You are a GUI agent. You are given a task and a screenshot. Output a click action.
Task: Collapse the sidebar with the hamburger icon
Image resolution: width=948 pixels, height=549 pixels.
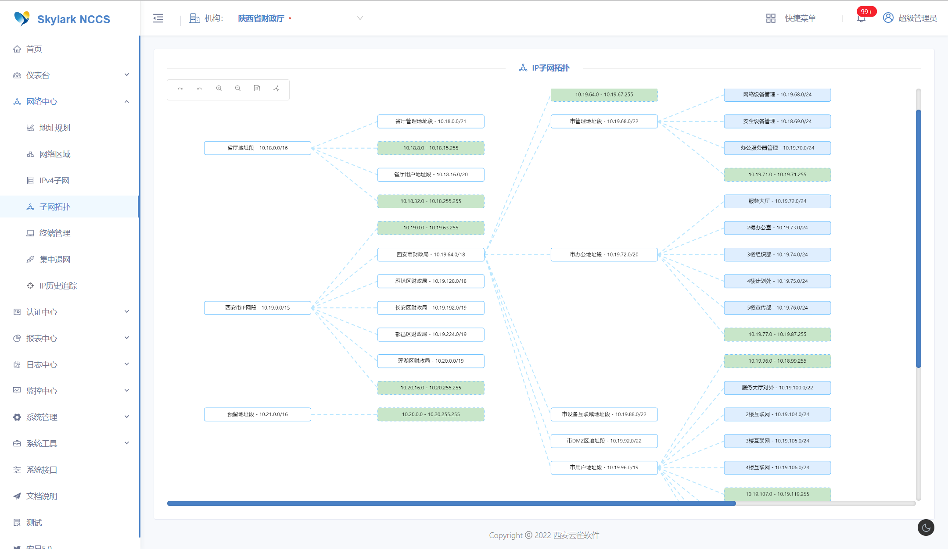pos(158,18)
